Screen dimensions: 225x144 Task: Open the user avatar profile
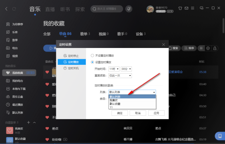pos(150,9)
